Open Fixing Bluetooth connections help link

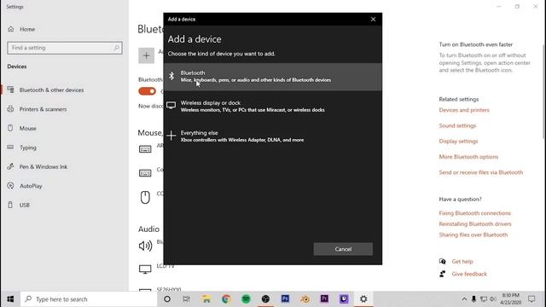click(474, 213)
